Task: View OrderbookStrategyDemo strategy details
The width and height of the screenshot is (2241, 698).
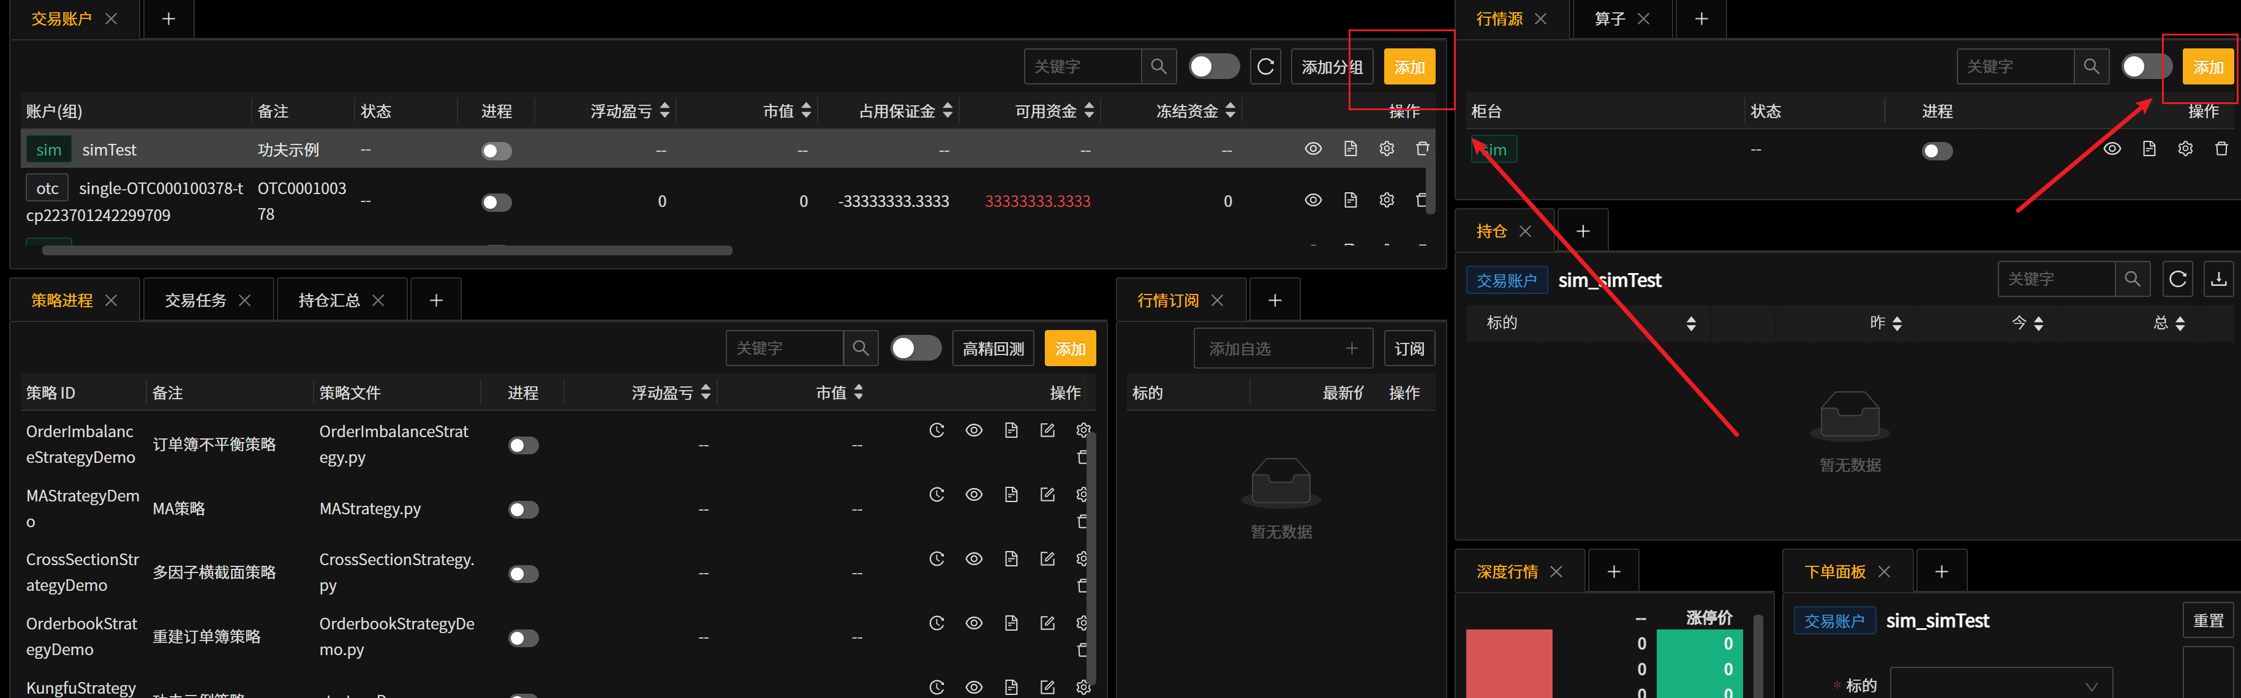Action: point(973,623)
